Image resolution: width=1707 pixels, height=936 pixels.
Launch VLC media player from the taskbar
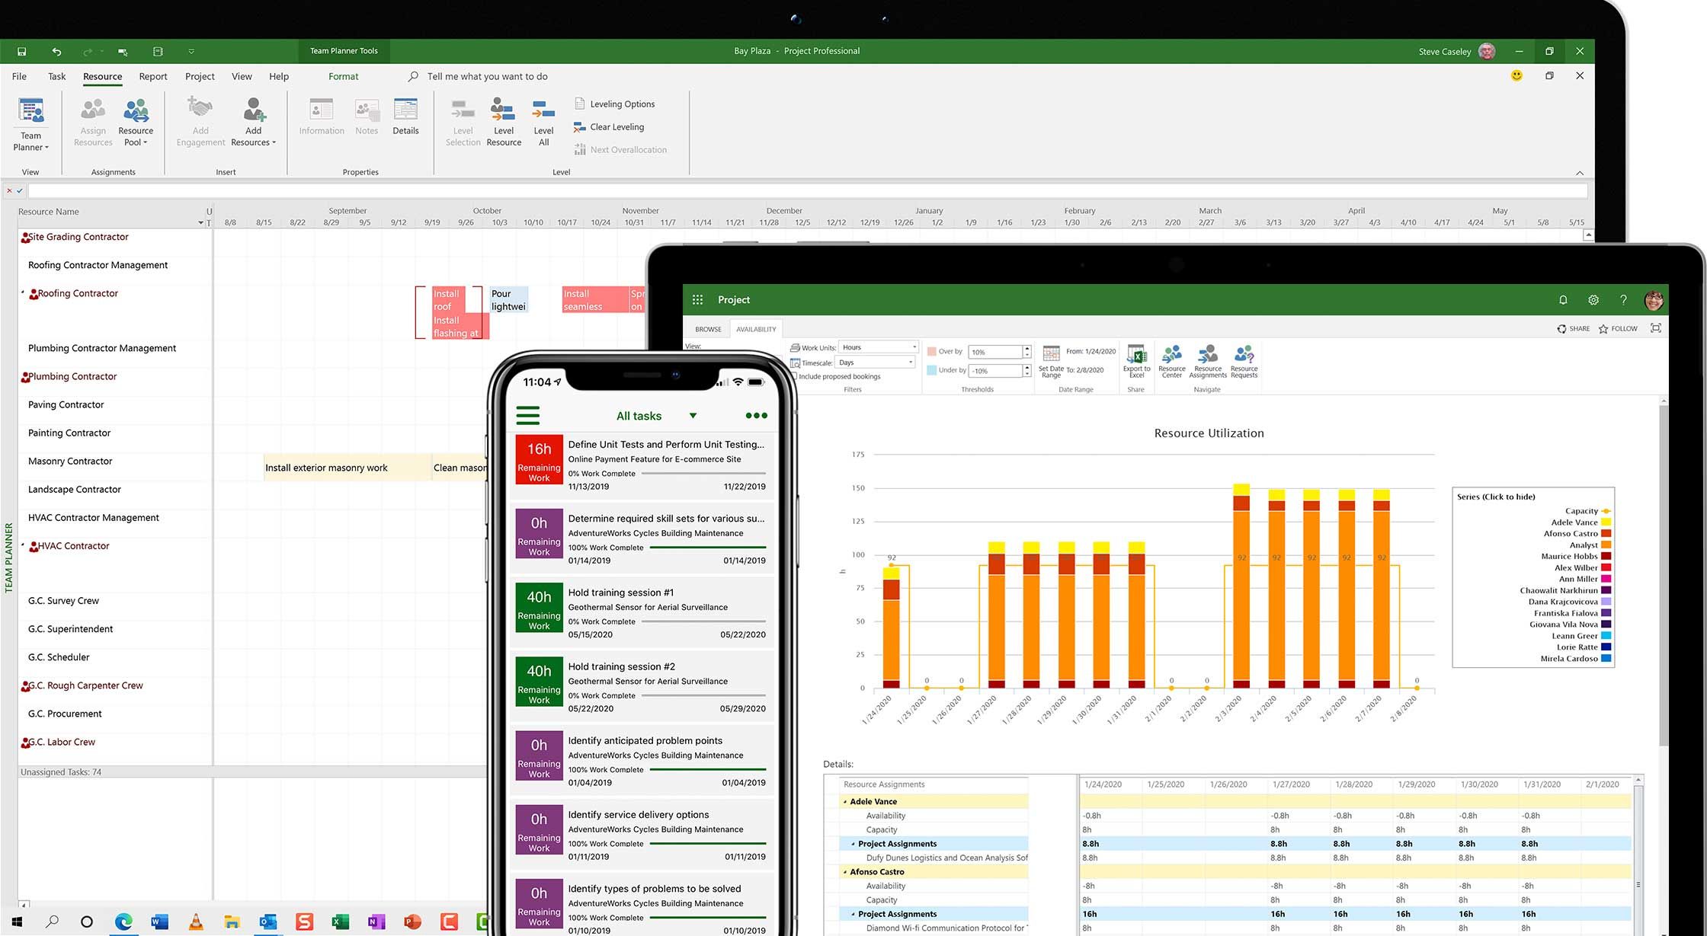coord(196,922)
